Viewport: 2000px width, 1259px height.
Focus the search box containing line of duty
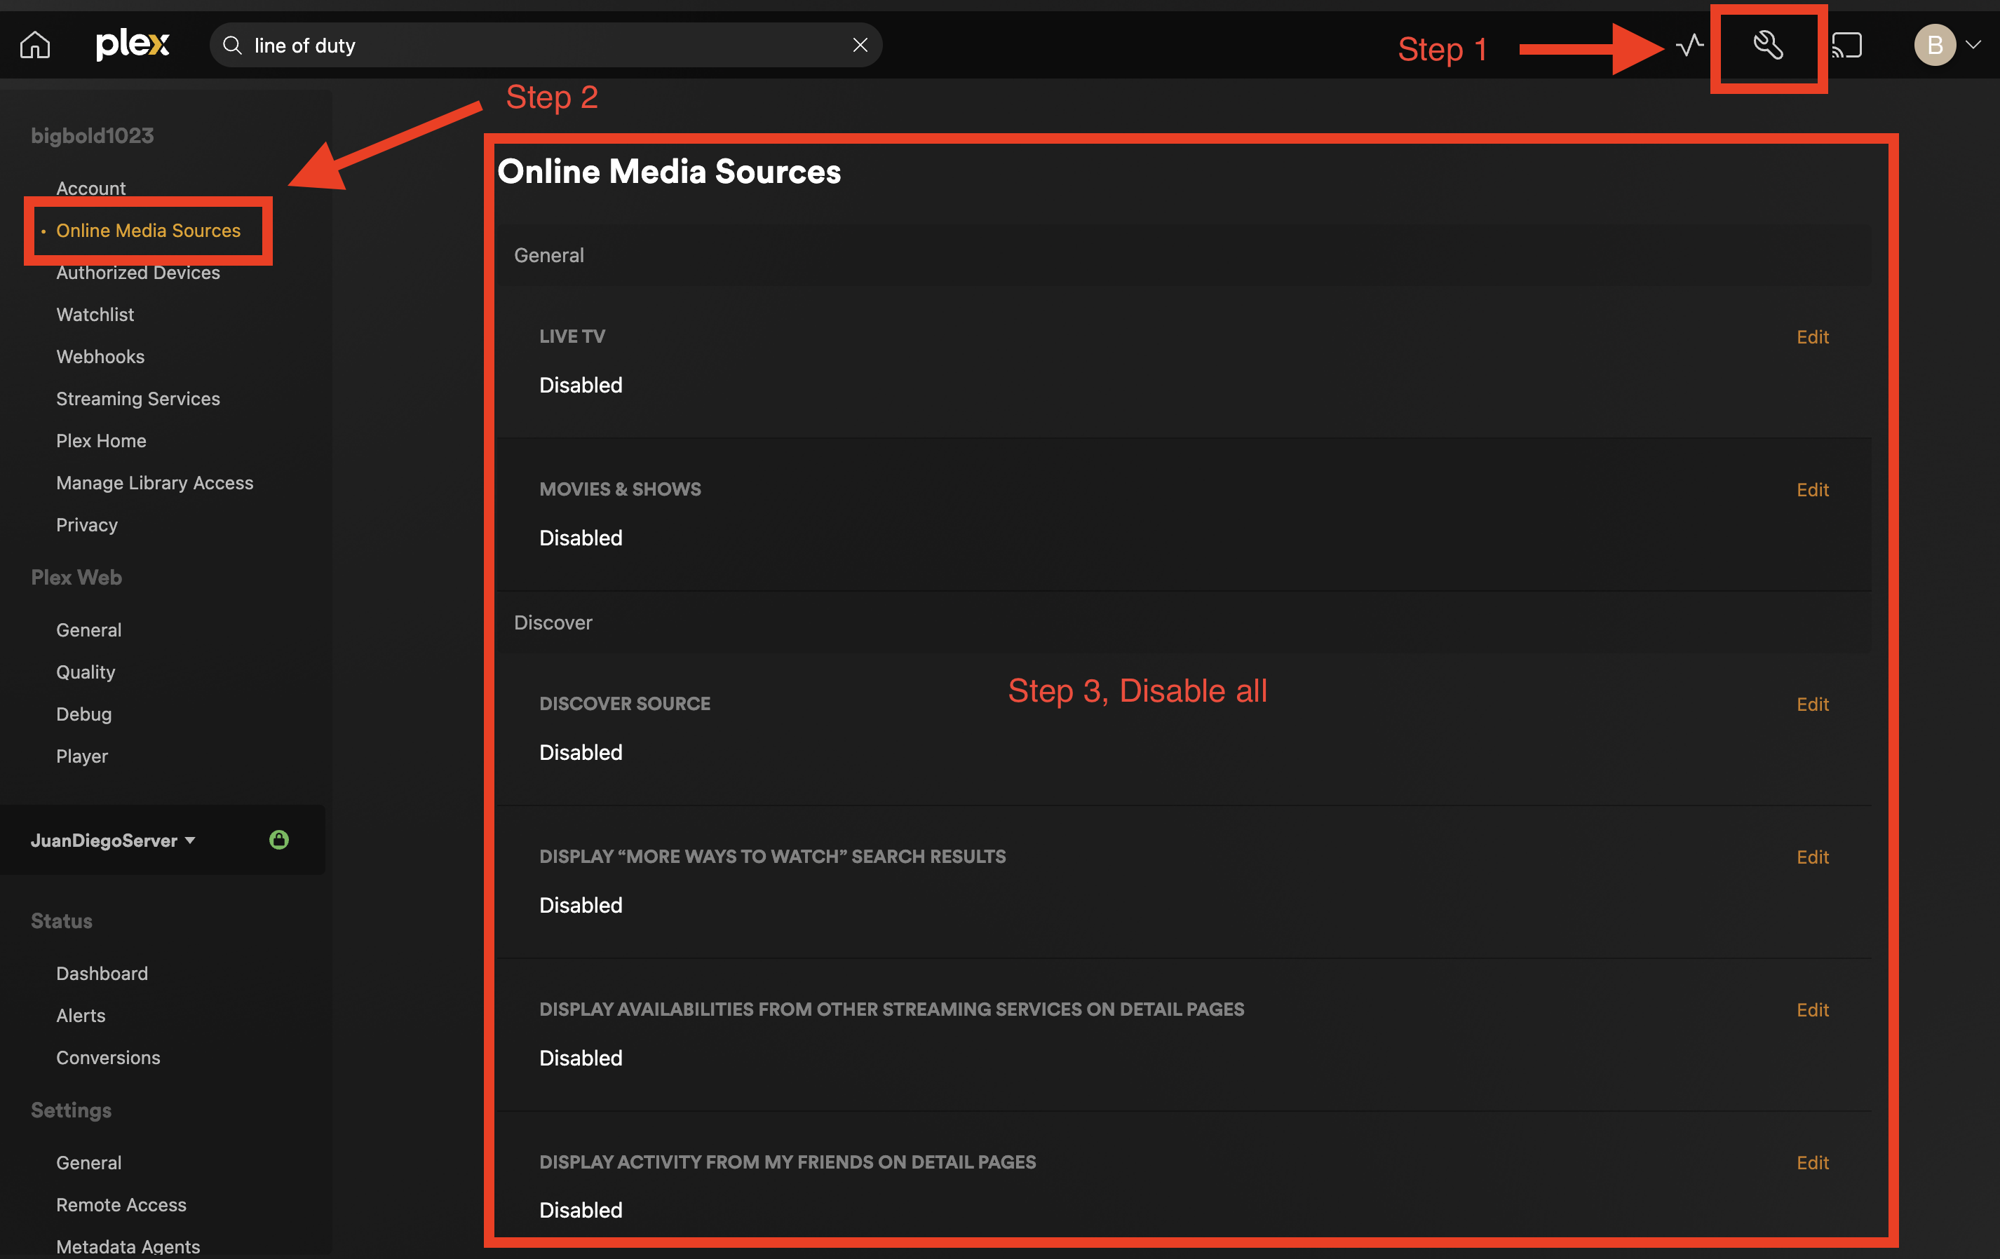546,45
